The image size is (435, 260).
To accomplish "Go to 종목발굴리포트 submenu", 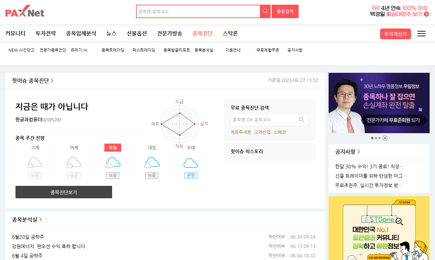I will [177, 50].
